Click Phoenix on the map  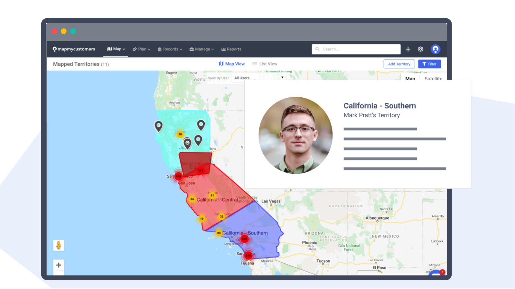coord(309,243)
